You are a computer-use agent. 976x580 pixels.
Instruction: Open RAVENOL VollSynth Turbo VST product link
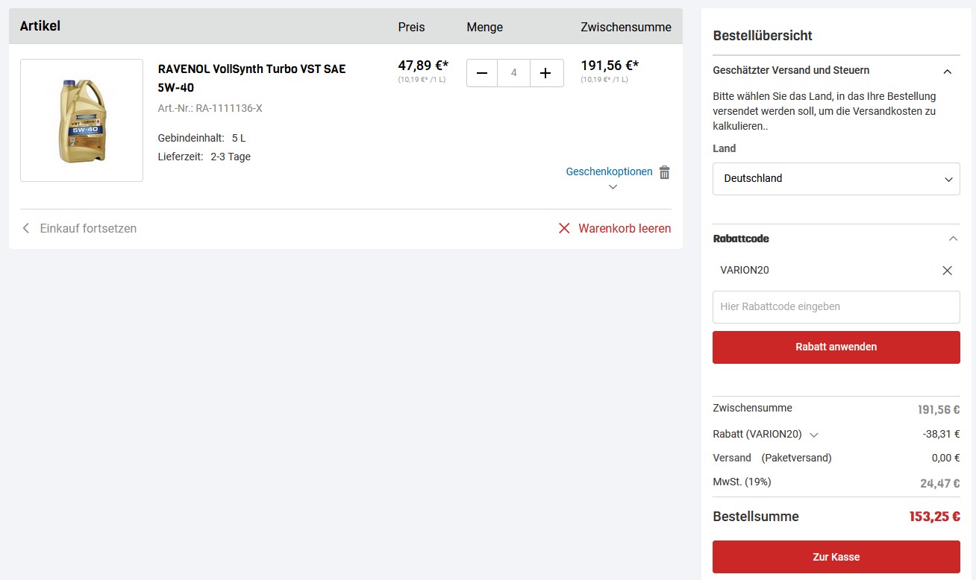(252, 78)
